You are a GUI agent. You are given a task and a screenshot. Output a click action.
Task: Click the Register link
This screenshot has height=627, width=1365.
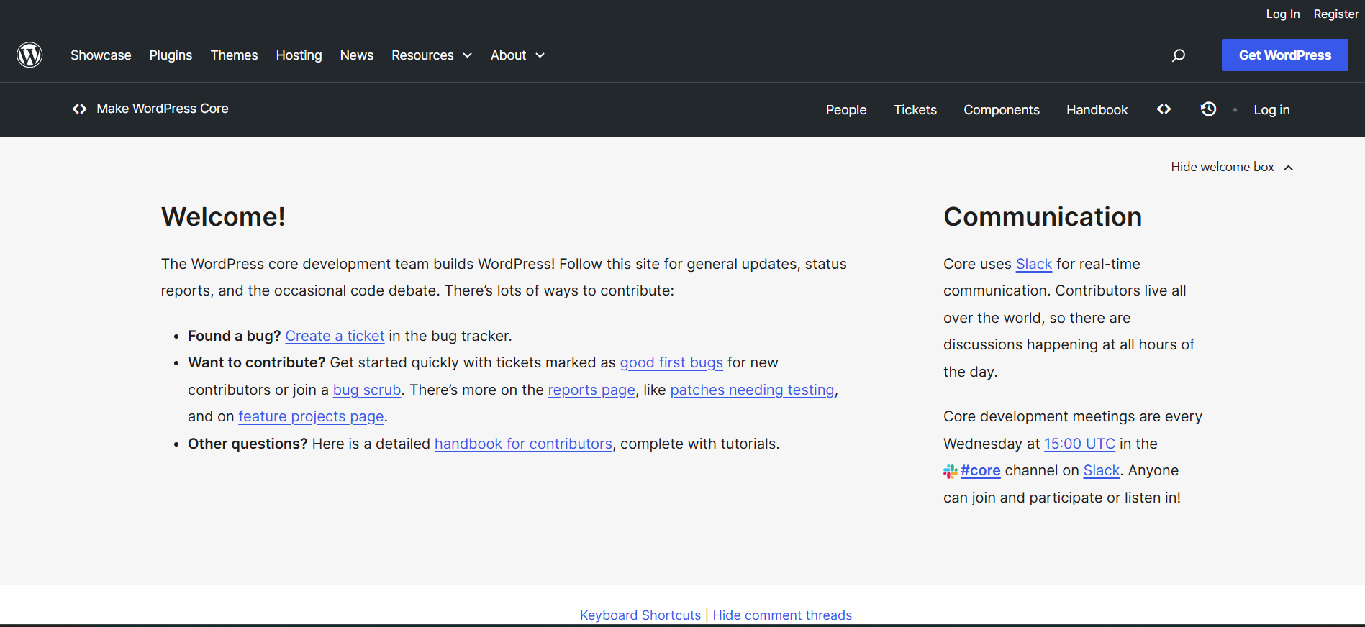pos(1335,14)
